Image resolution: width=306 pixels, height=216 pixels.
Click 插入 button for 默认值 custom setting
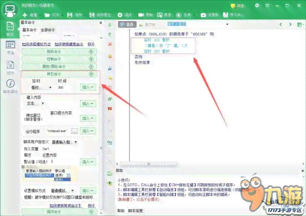pos(88,161)
